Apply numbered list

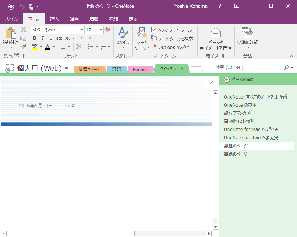(103, 47)
